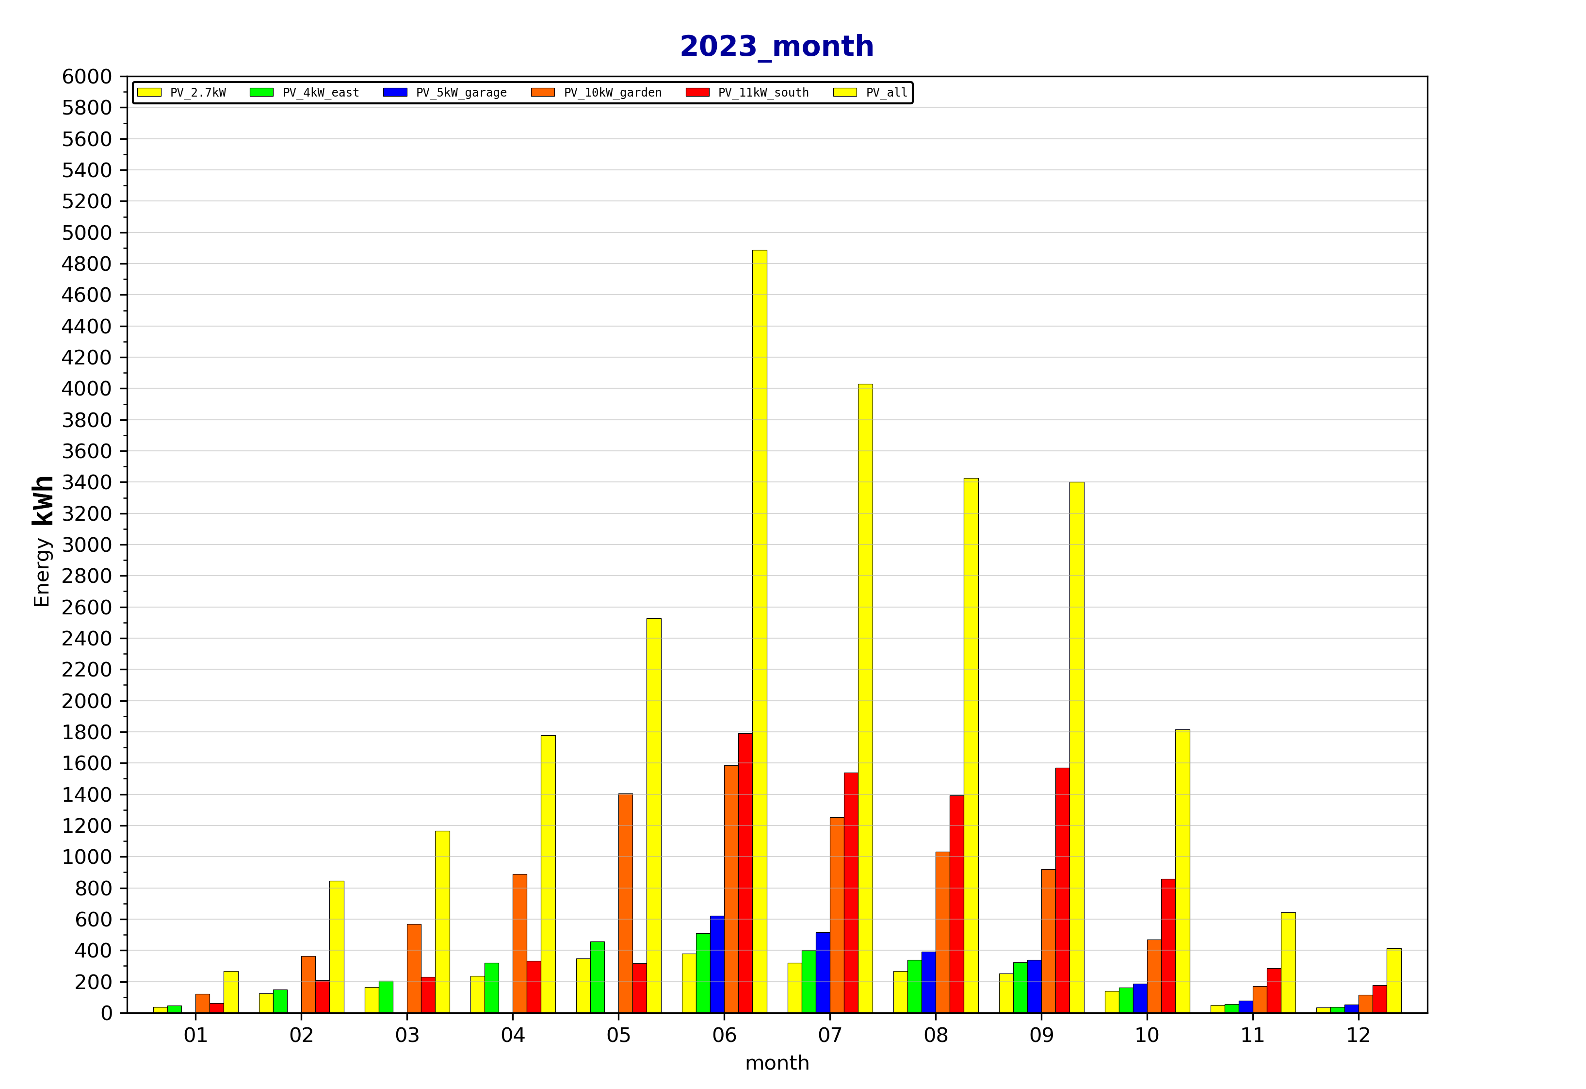The image size is (1586, 1089).
Task: Click the y-axis value 0
Action: pyautogui.click(x=107, y=1013)
